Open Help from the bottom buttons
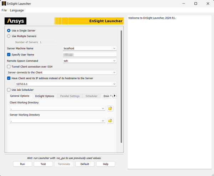 click(106, 164)
